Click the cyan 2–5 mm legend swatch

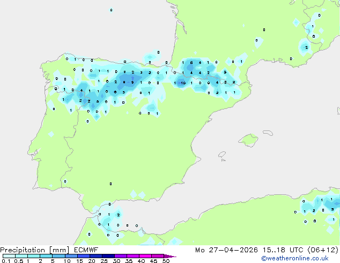pyautogui.click(x=46, y=256)
